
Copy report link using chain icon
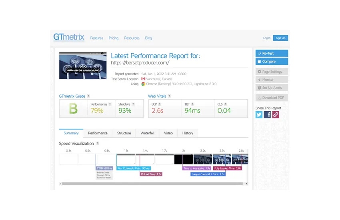[x=276, y=115]
